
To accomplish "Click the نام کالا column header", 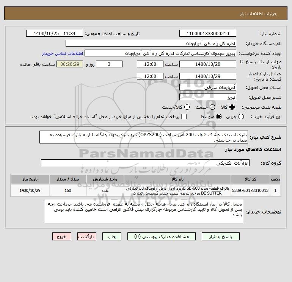I will point(177,179).
